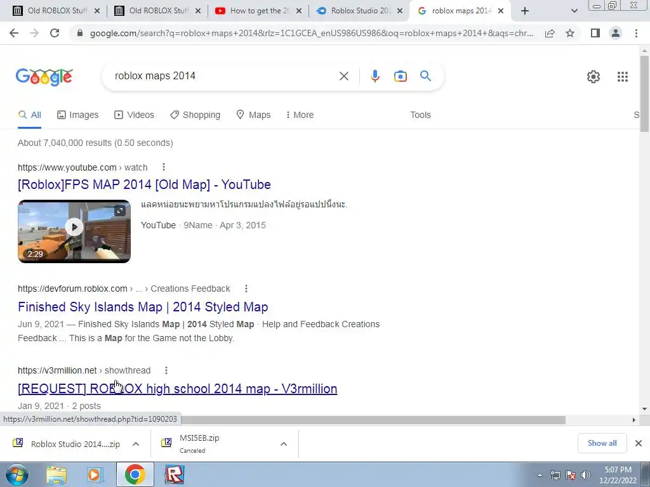Viewport: 650px width, 487px height.
Task: Close the How to get the tab
Action: tap(299, 11)
